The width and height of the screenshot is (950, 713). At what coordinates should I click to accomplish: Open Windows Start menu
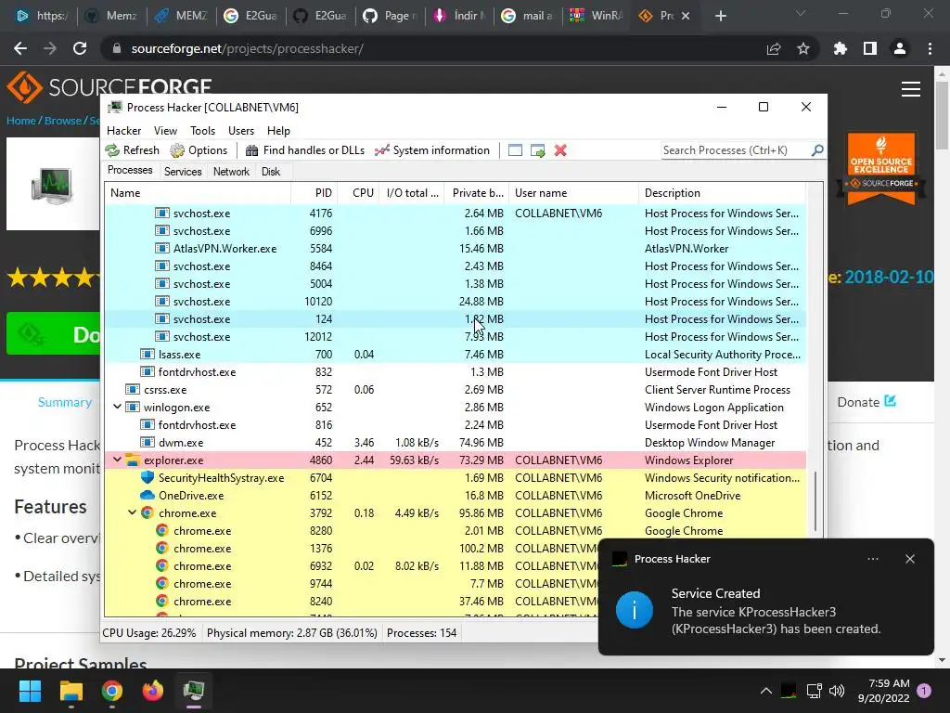(30, 691)
